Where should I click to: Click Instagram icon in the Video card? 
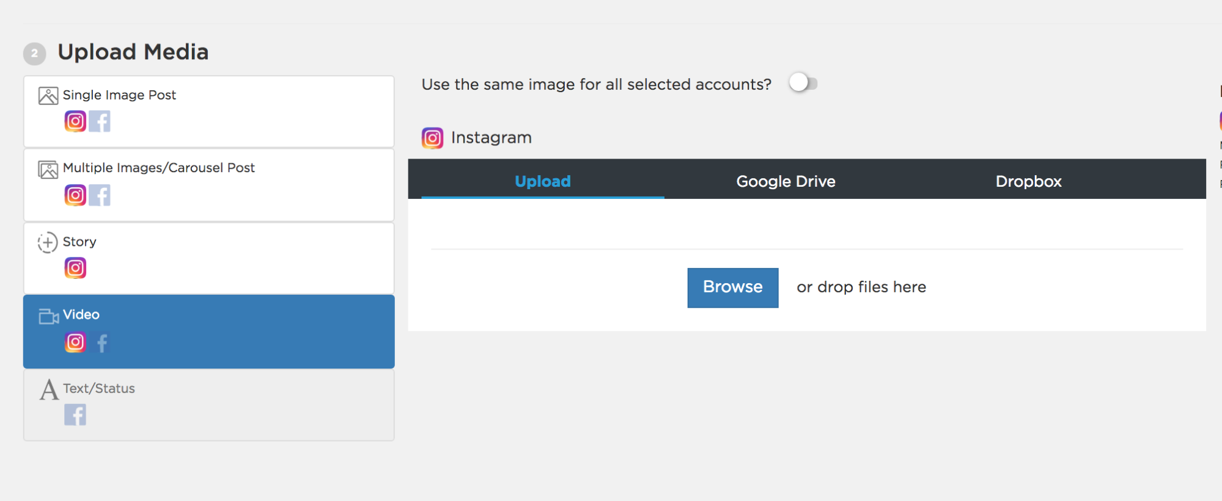tap(75, 342)
